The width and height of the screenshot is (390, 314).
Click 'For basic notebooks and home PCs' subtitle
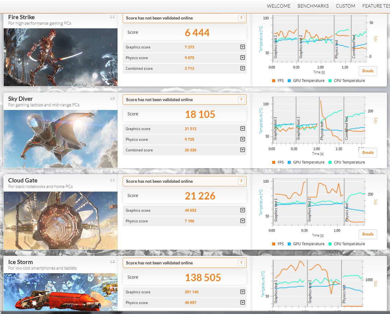coord(40,186)
